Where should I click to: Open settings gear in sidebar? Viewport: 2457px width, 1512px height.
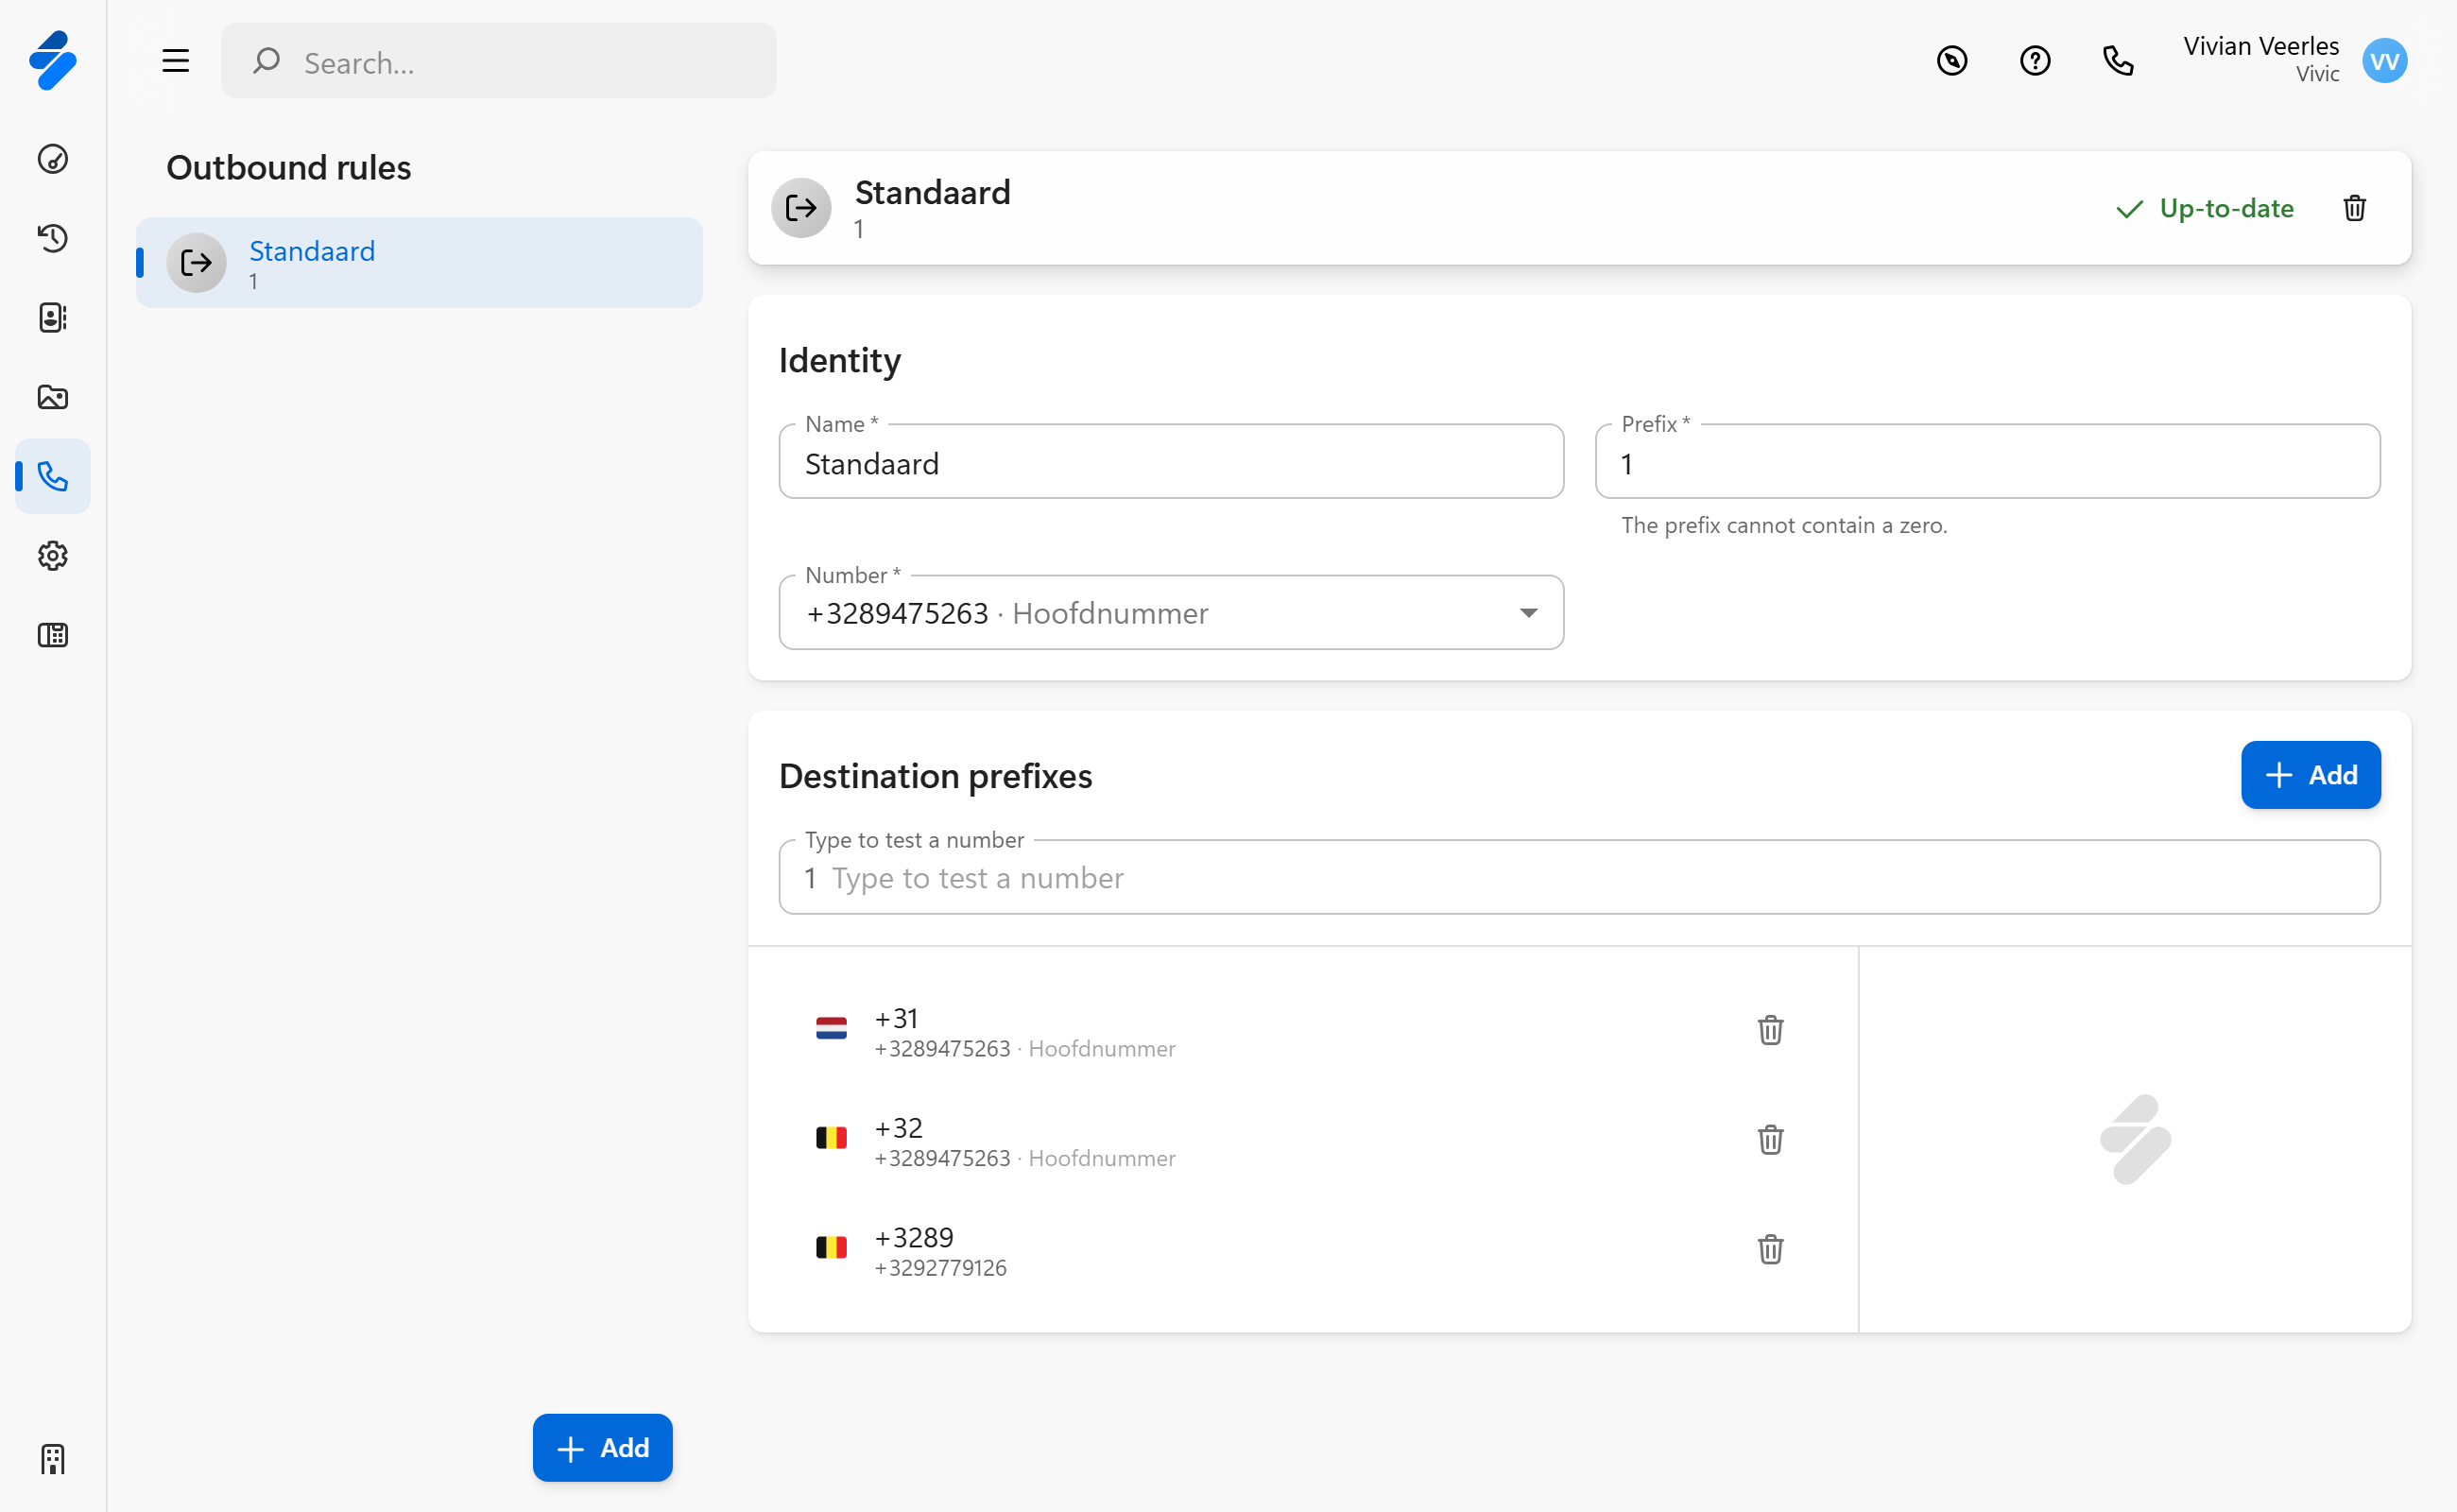pyautogui.click(x=53, y=556)
